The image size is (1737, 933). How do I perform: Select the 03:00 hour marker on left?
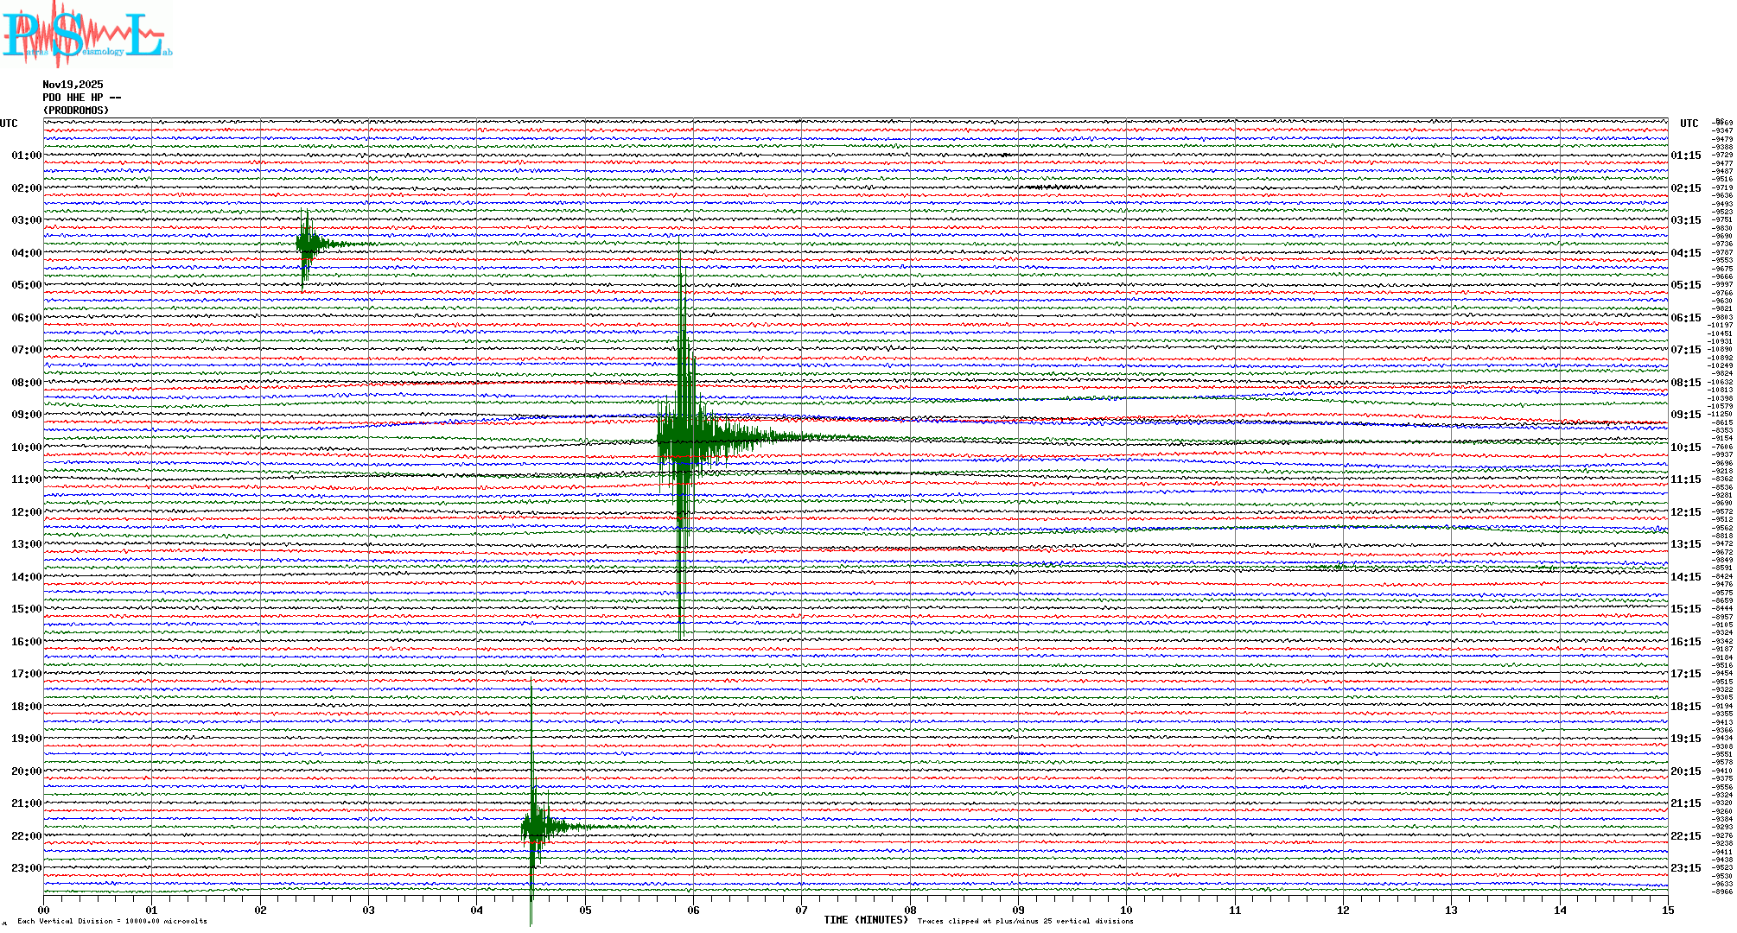point(26,220)
